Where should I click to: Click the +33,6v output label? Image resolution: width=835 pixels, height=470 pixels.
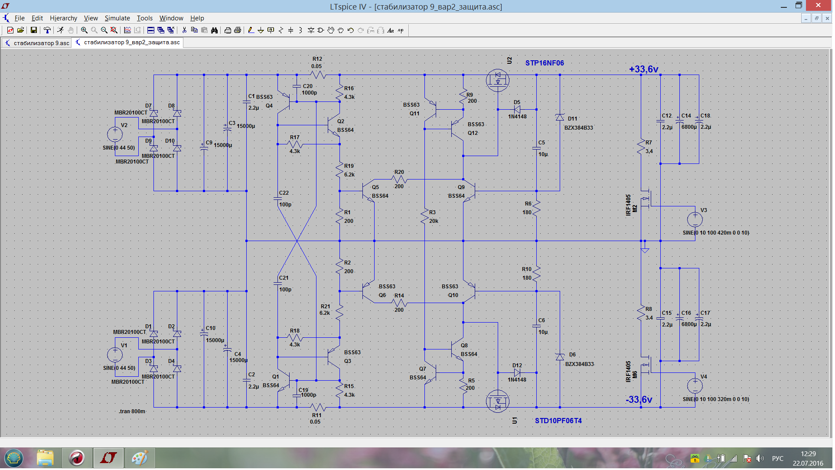(644, 69)
